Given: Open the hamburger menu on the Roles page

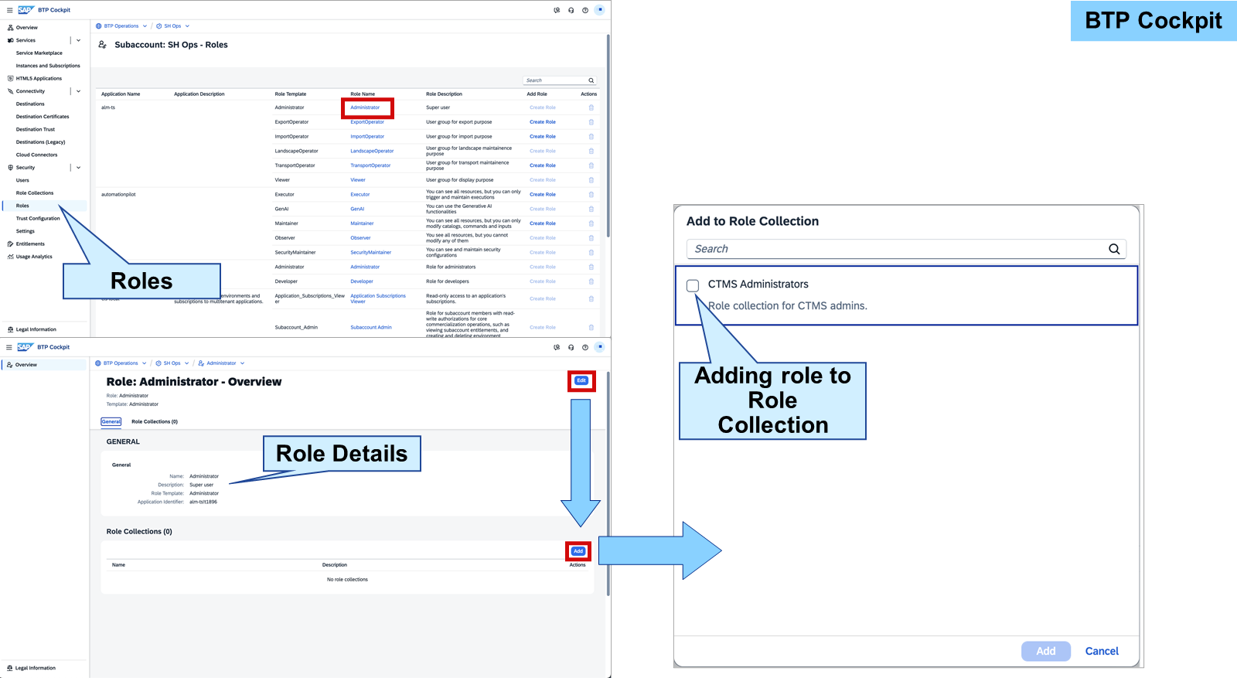Looking at the screenshot, I should 9,10.
